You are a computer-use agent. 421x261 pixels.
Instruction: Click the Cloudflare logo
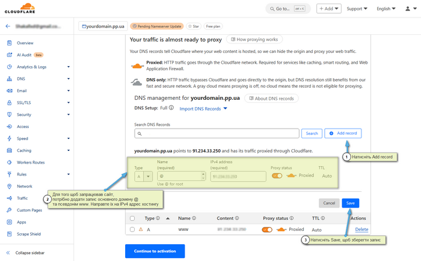20,8
